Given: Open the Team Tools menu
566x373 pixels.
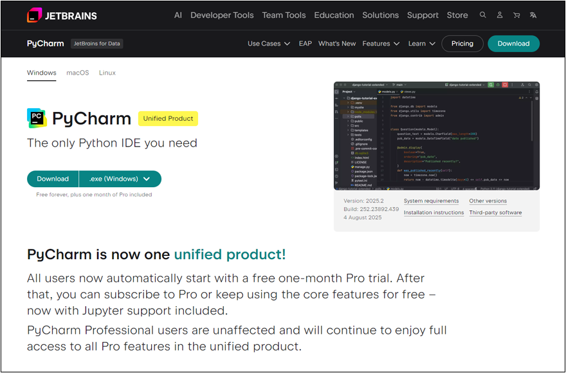Looking at the screenshot, I should pos(284,15).
